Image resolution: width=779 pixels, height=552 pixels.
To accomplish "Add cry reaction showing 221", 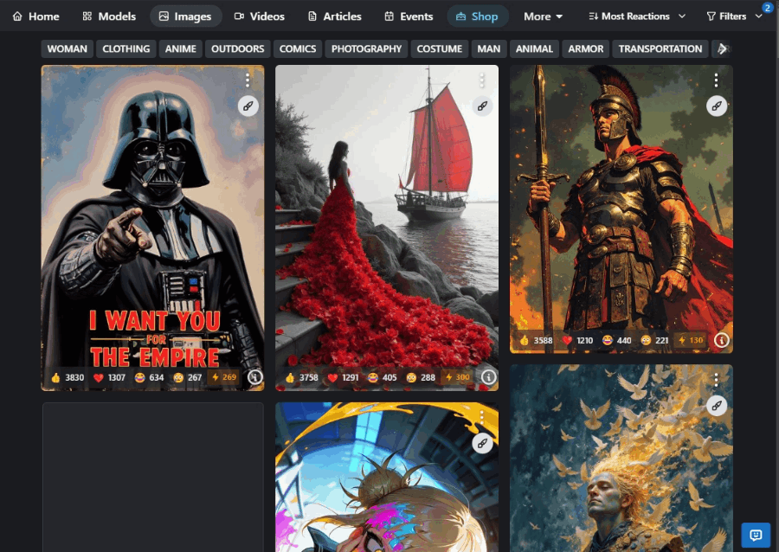I will click(x=655, y=341).
